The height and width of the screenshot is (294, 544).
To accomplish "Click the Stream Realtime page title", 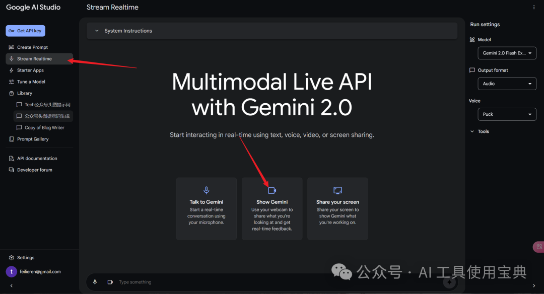I will point(112,7).
